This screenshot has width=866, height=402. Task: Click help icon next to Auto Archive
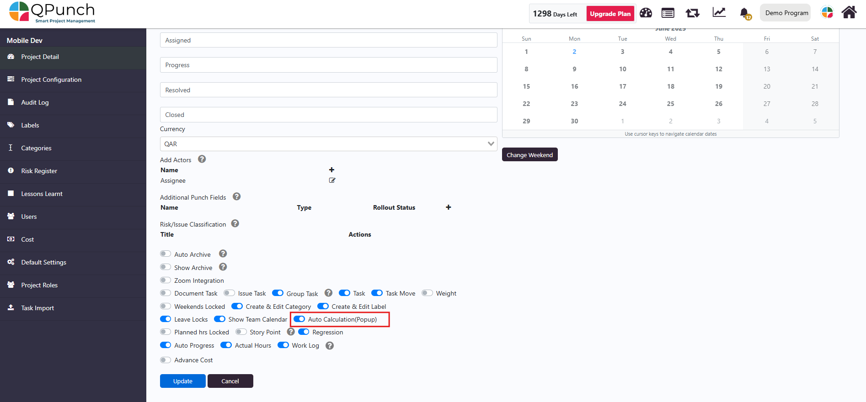click(223, 254)
